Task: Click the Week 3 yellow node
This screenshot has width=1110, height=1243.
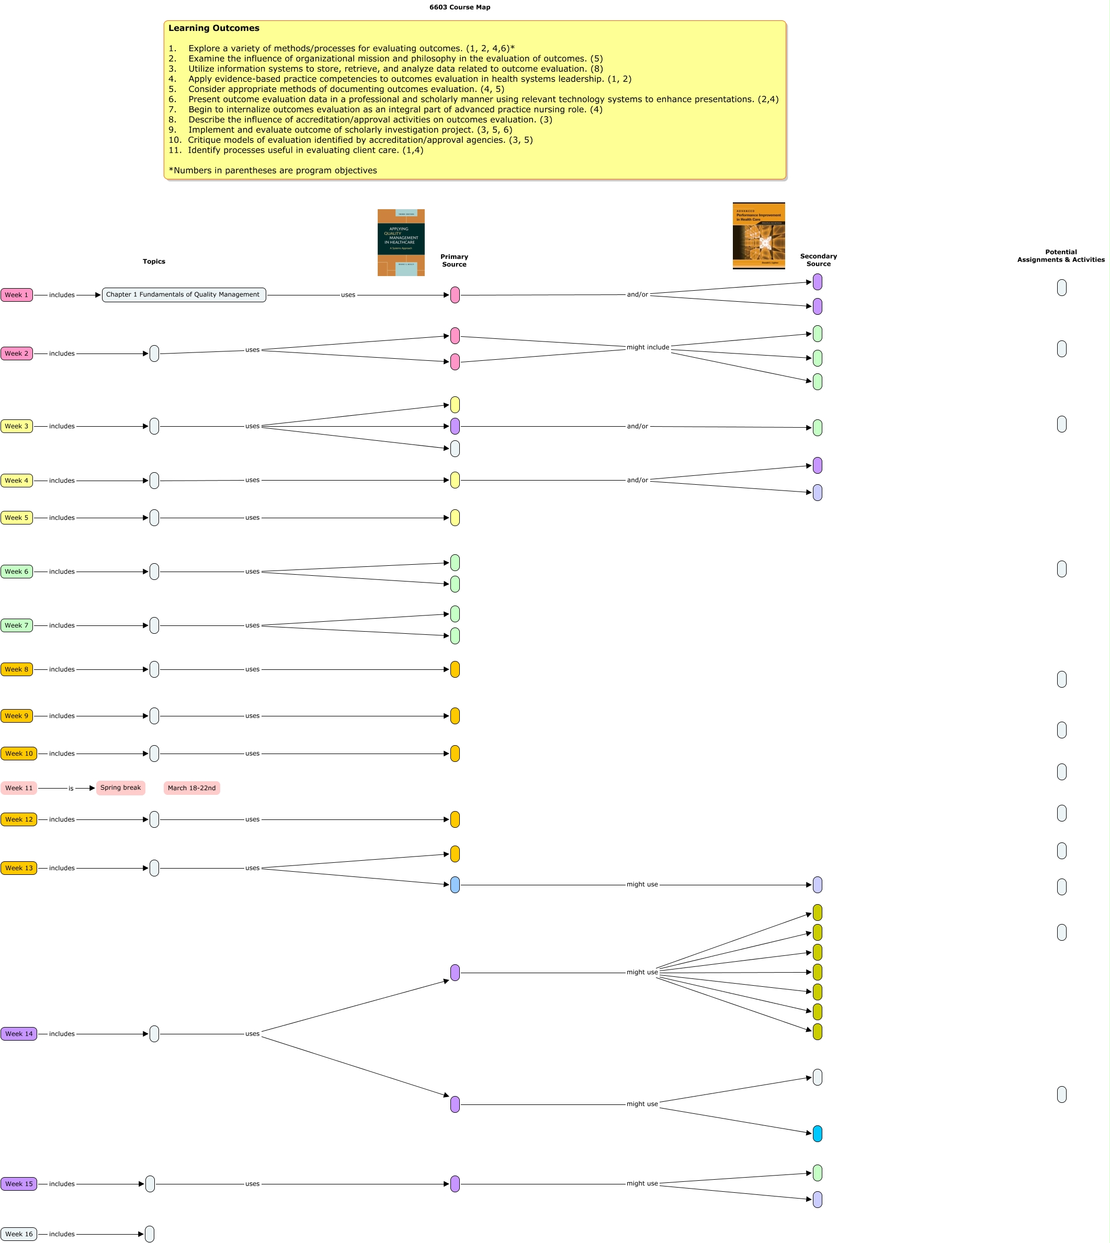Action: point(16,426)
